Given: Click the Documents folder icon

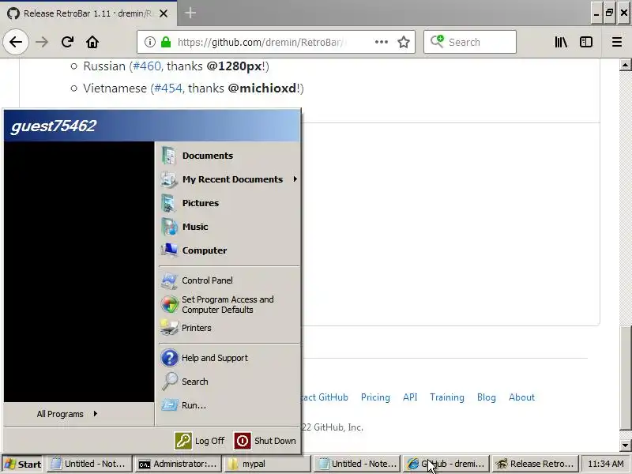Looking at the screenshot, I should pos(169,156).
